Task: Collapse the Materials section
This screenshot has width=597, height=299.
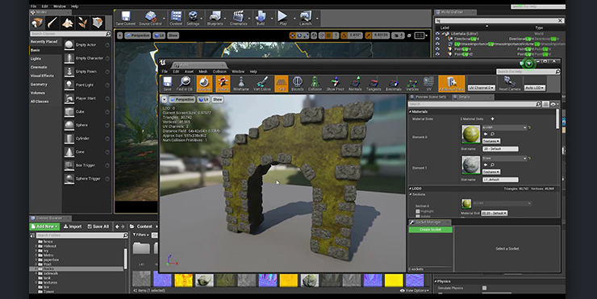Action: (x=411, y=112)
